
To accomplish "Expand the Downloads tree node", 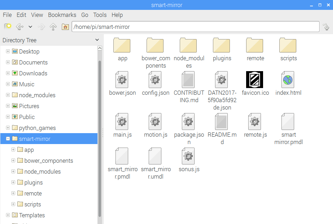I will (x=8, y=73).
